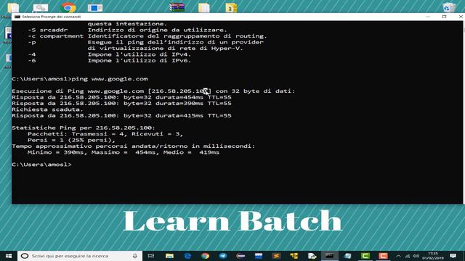Screen dimensions: 465x261
Task: Click the "Pacchetti: Trasmessi = 4" line
Action: tap(105, 134)
